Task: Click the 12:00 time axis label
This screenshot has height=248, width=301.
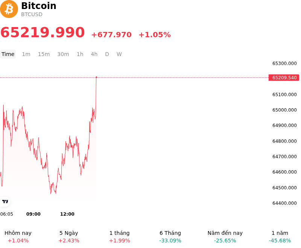Action: [x=67, y=214]
